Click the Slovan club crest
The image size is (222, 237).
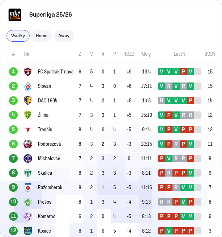[x=28, y=86]
